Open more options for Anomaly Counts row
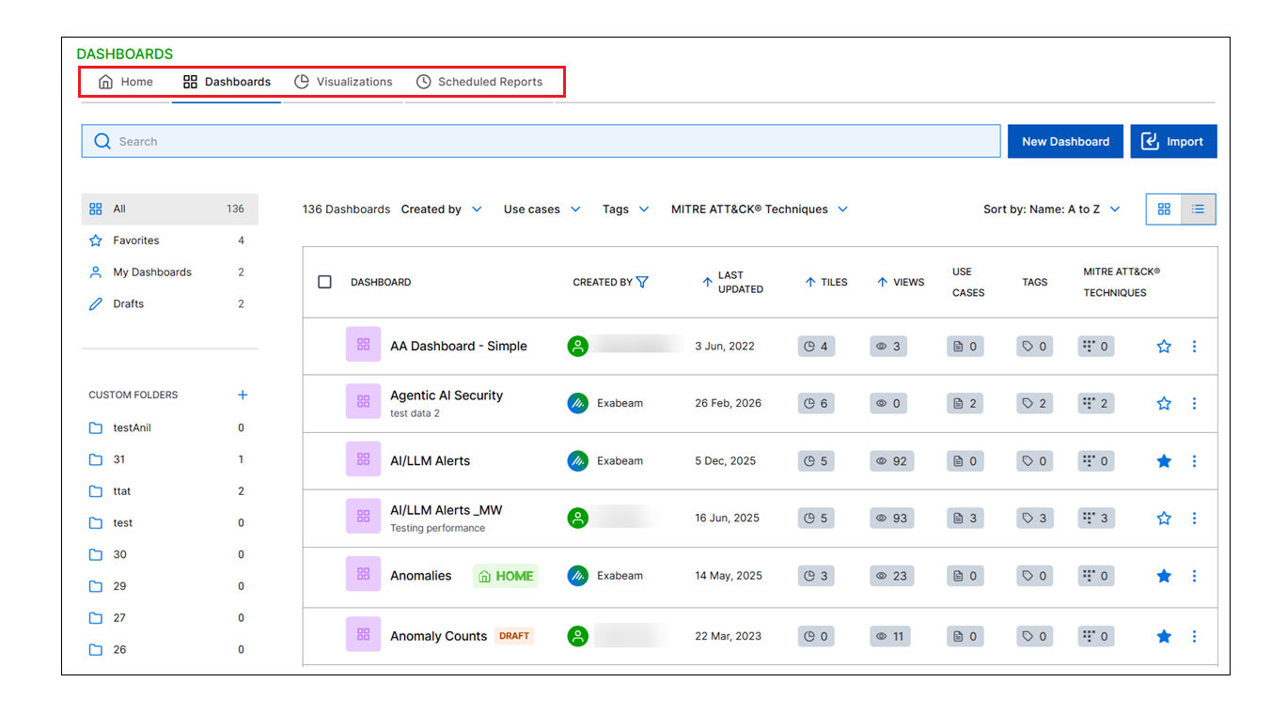This screenshot has height=713, width=1271. coord(1194,637)
